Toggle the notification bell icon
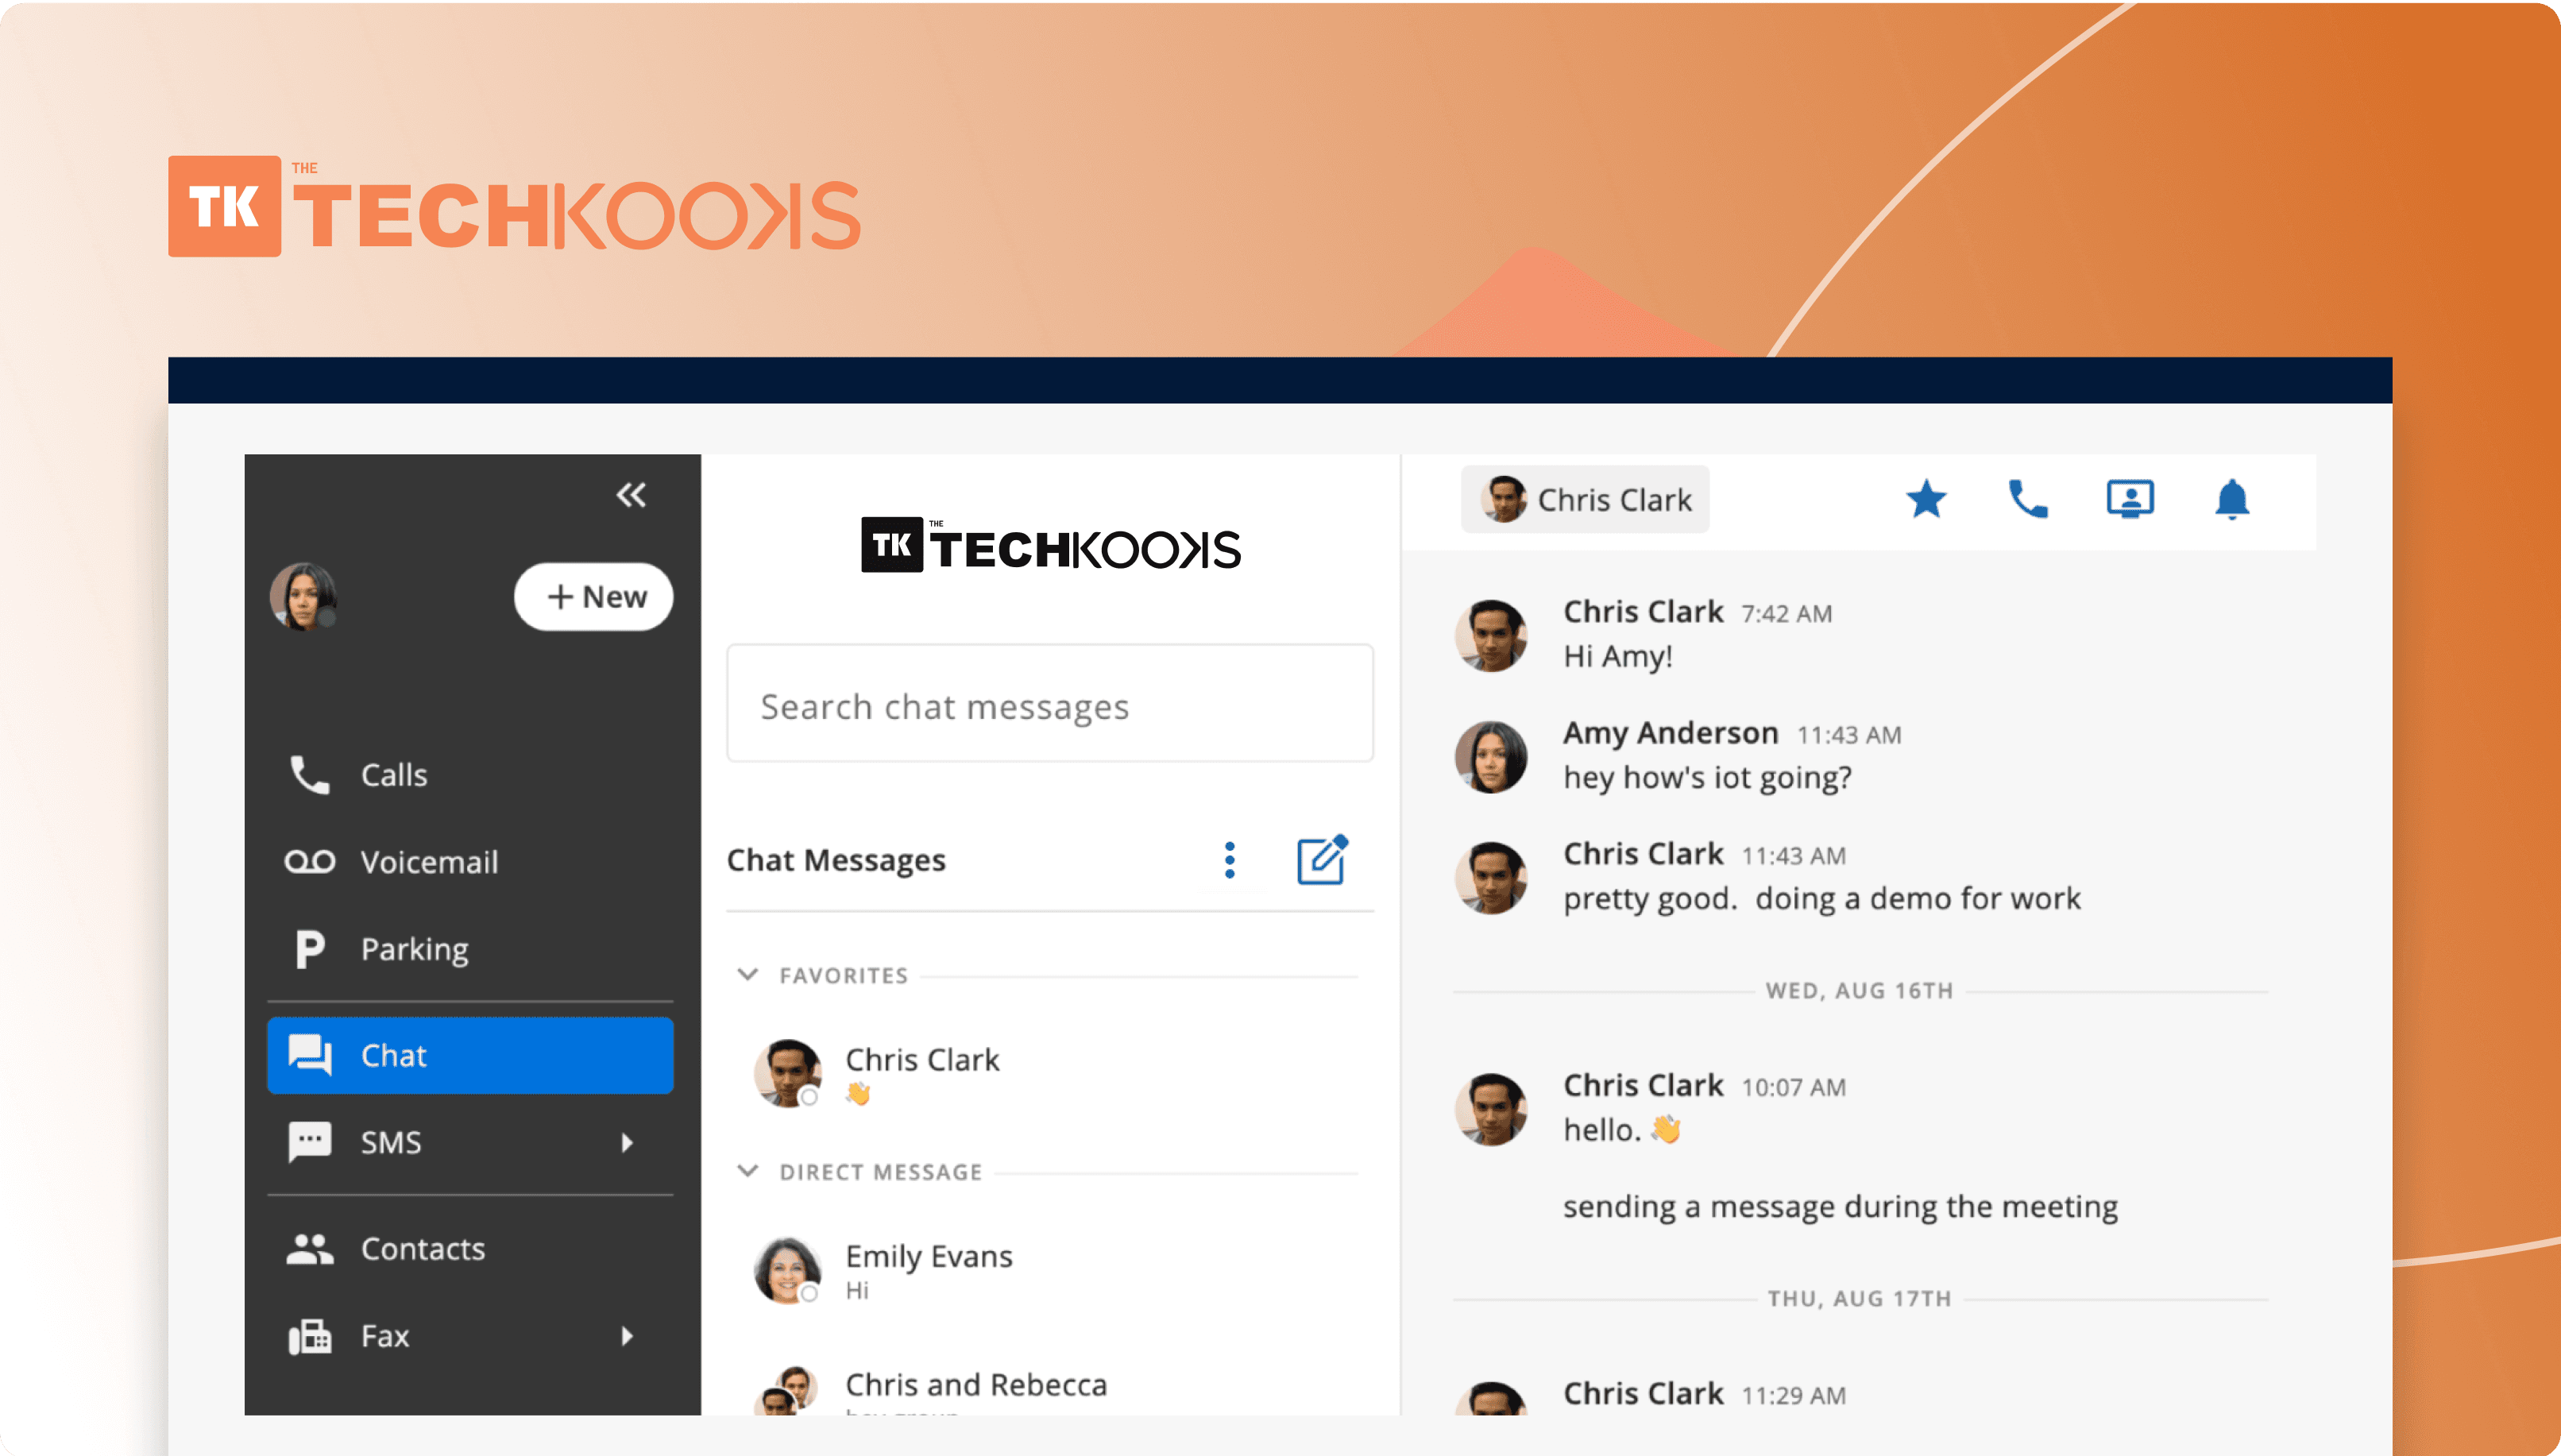The width and height of the screenshot is (2561, 1456). (2232, 499)
